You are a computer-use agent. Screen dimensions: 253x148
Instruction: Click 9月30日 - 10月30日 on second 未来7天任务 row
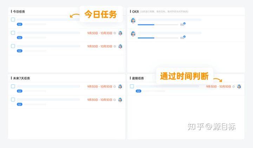(x=99, y=100)
